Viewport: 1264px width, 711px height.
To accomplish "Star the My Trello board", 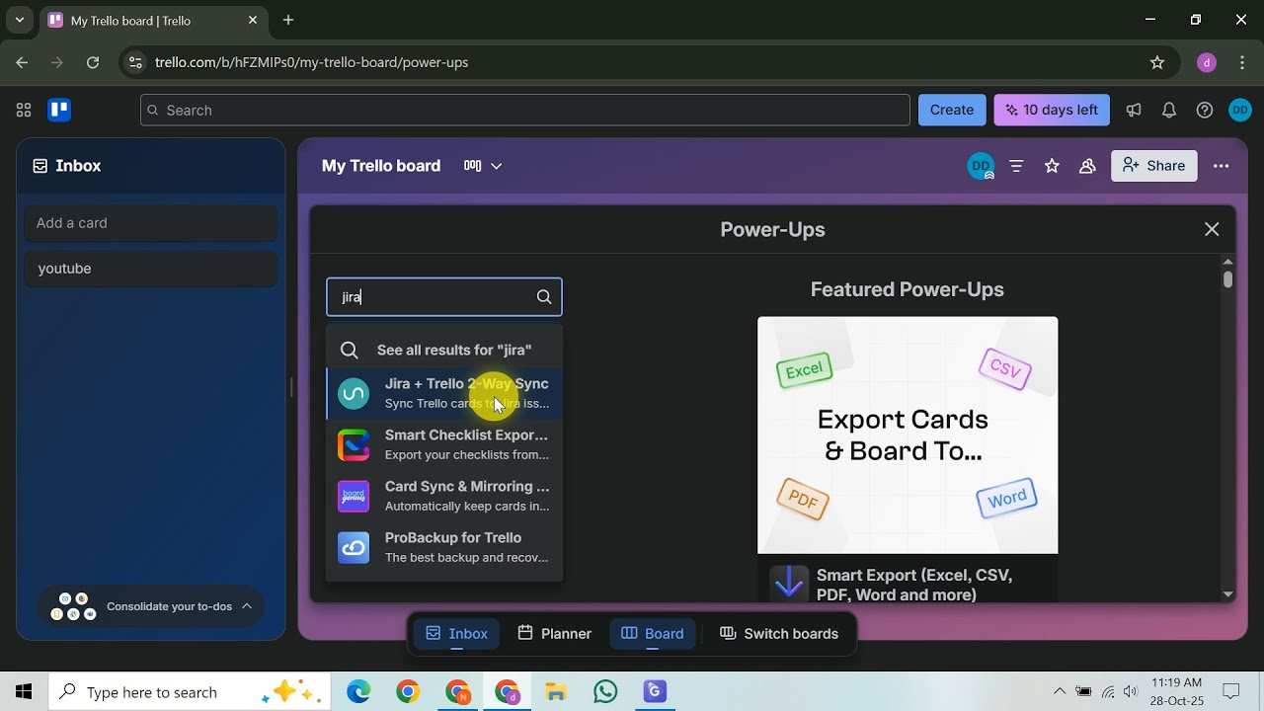I will (1052, 166).
